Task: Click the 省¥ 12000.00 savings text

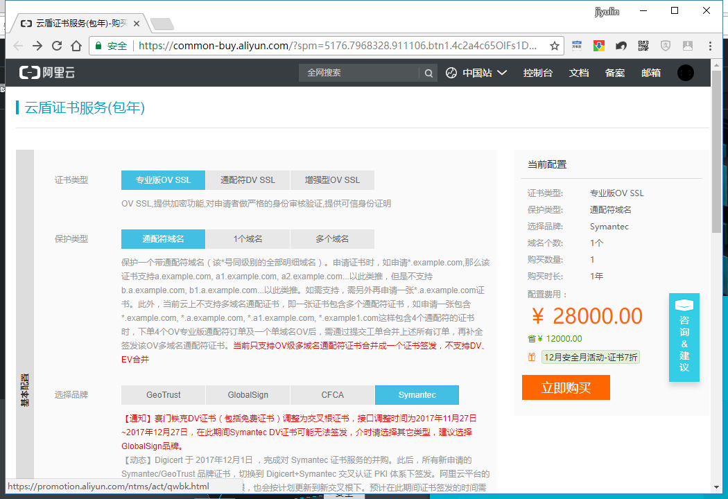Action: click(x=555, y=339)
